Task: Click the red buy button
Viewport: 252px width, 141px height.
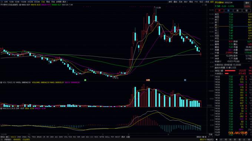Action: 219,11
